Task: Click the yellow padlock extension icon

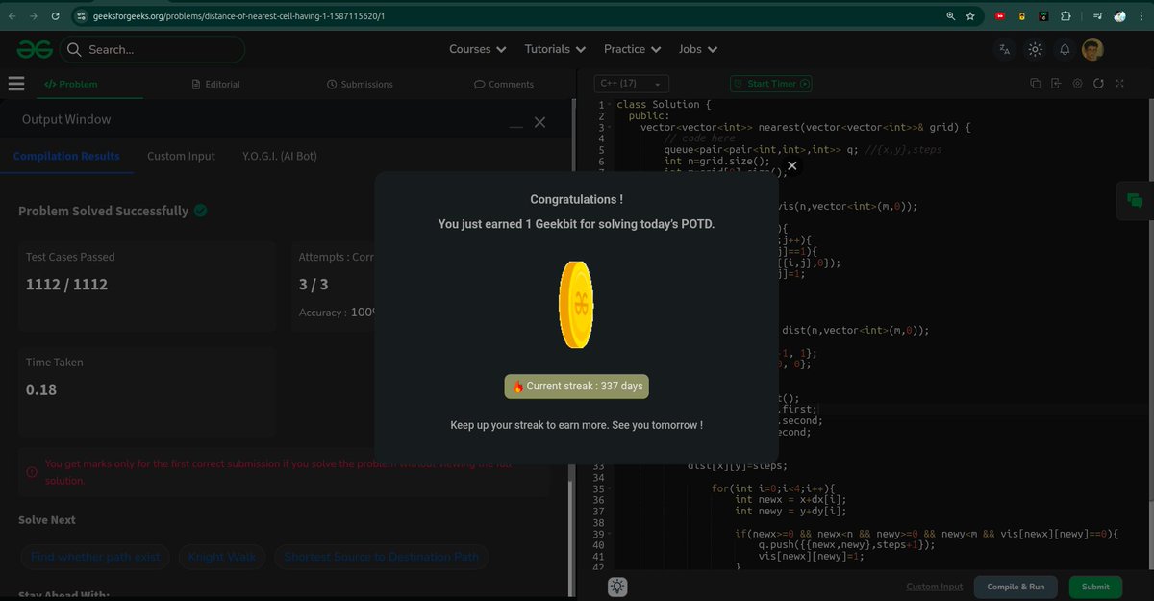Action: tap(1021, 16)
